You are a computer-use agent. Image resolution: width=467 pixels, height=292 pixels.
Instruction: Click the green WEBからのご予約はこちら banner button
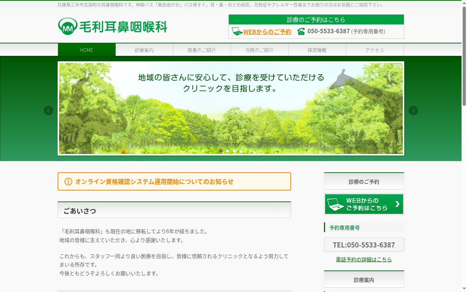[x=364, y=204]
